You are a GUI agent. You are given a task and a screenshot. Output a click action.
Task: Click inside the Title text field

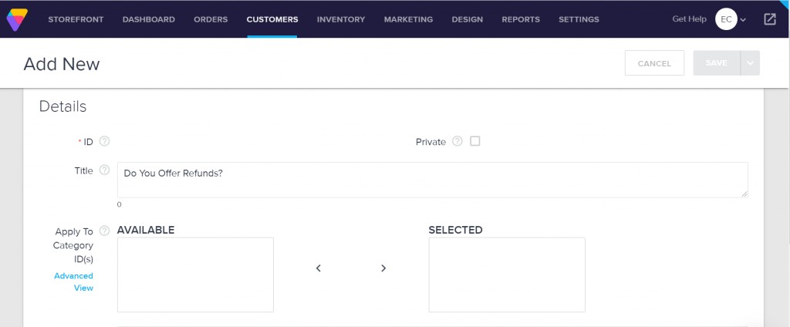(432, 180)
